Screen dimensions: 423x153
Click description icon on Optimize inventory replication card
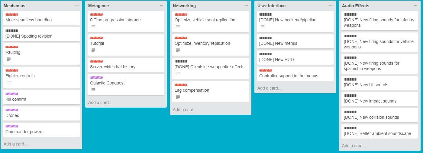tap(178, 50)
